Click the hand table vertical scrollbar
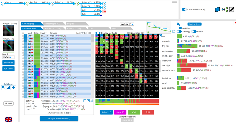 (x=93, y=66)
